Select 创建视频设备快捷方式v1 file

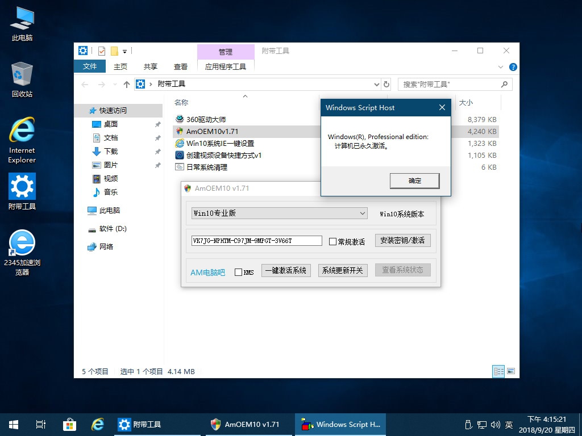(x=218, y=155)
